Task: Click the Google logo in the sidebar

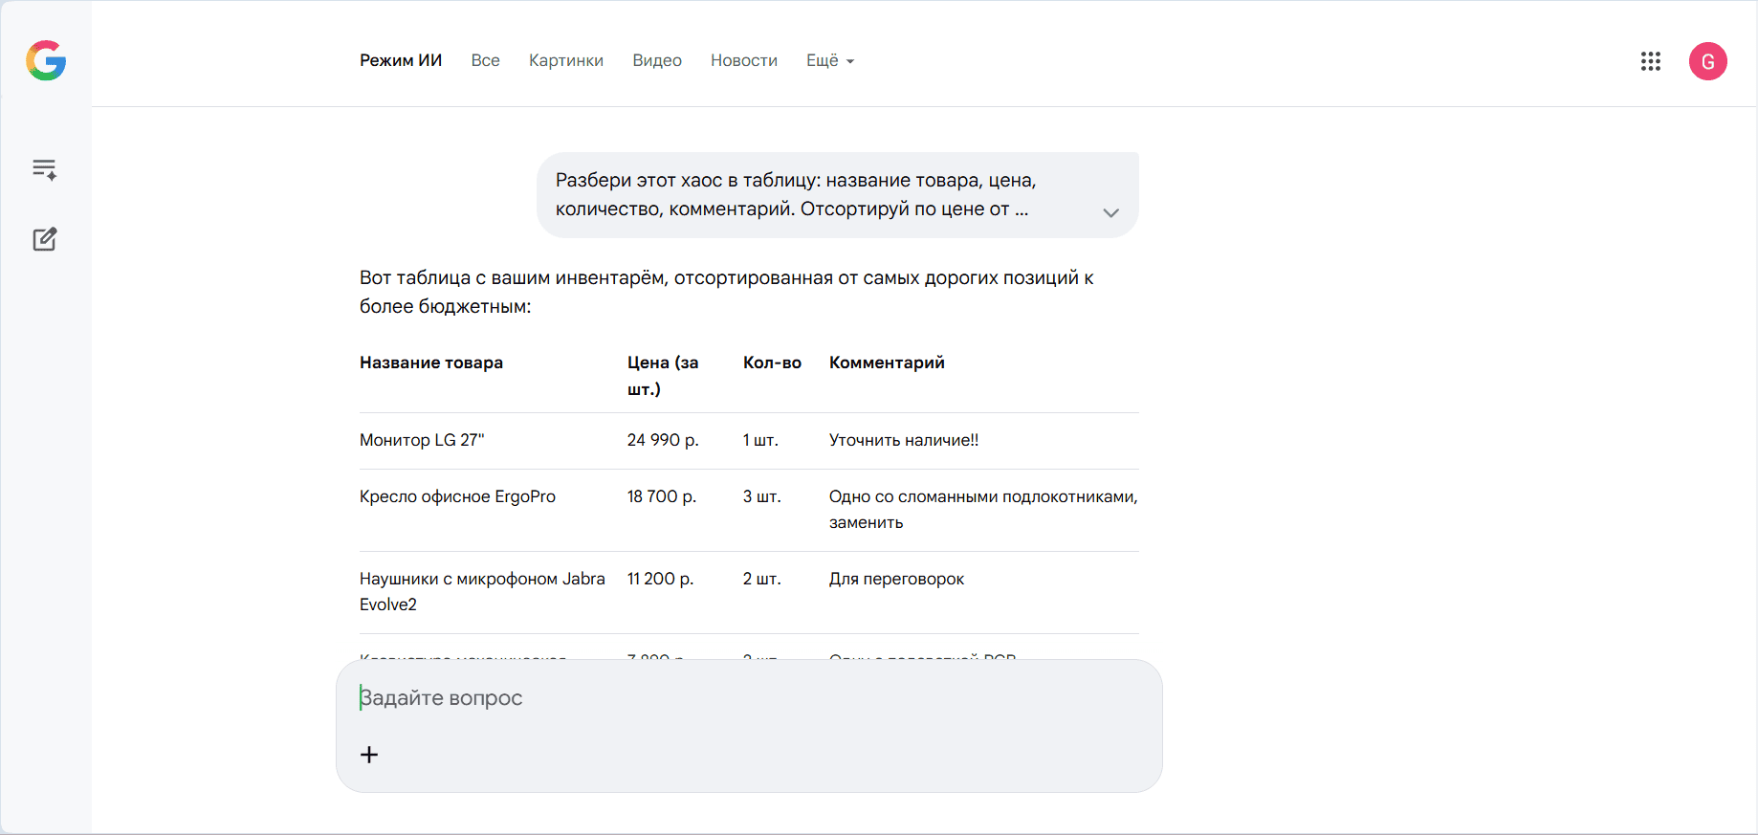Action: pyautogui.click(x=46, y=61)
